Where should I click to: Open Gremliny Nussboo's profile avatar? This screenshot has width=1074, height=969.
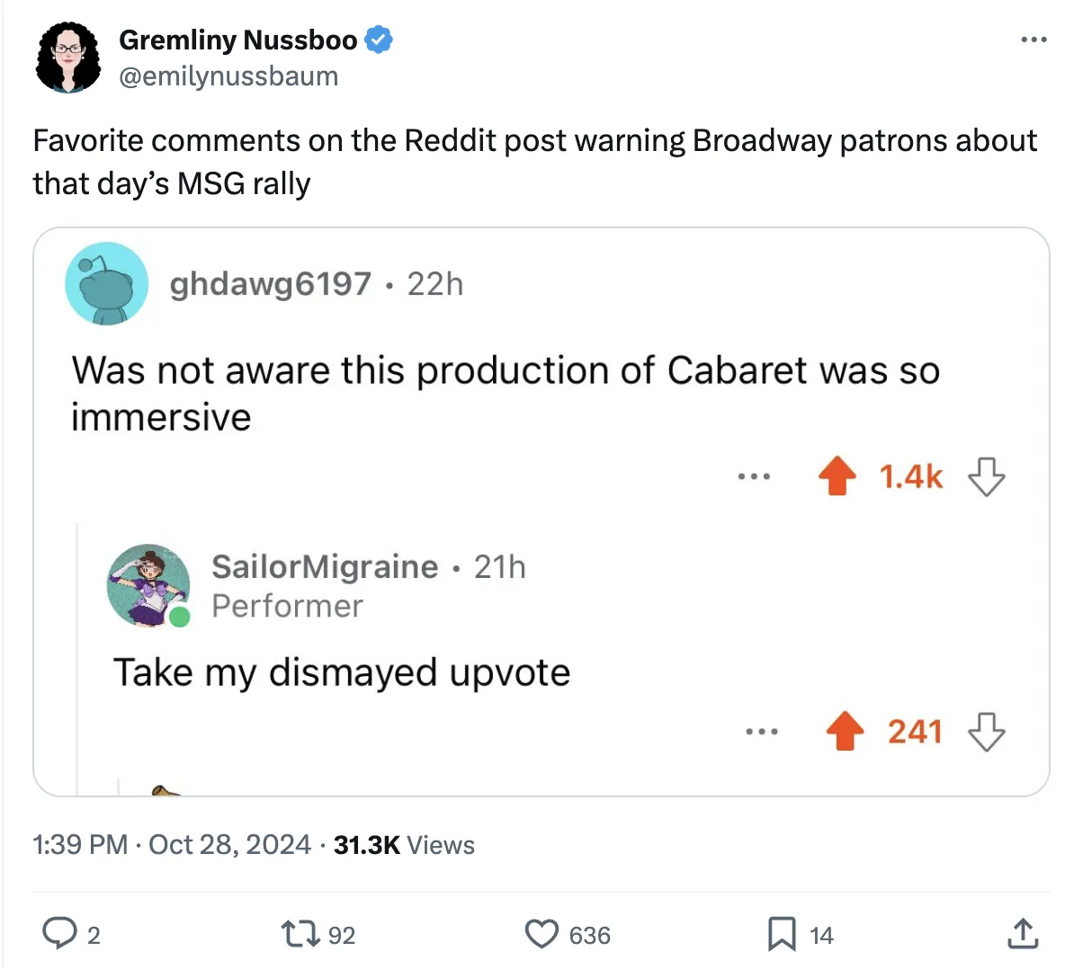tap(68, 58)
